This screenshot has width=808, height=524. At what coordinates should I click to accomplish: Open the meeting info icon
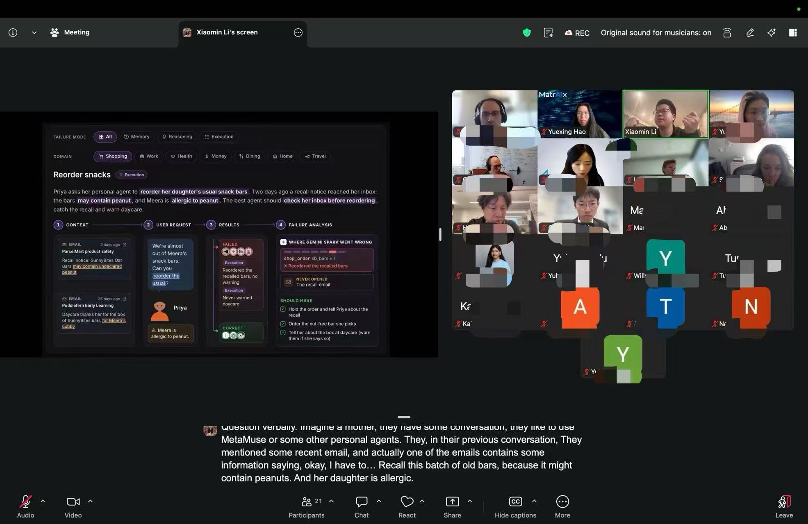(x=13, y=32)
